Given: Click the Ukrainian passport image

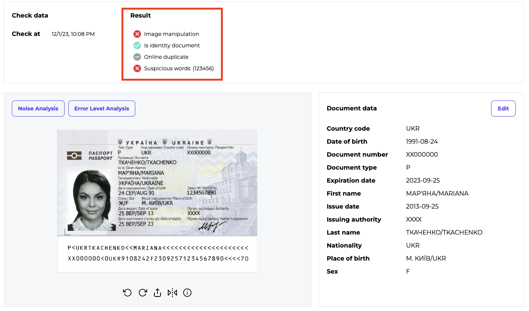Looking at the screenshot, I should (x=157, y=201).
